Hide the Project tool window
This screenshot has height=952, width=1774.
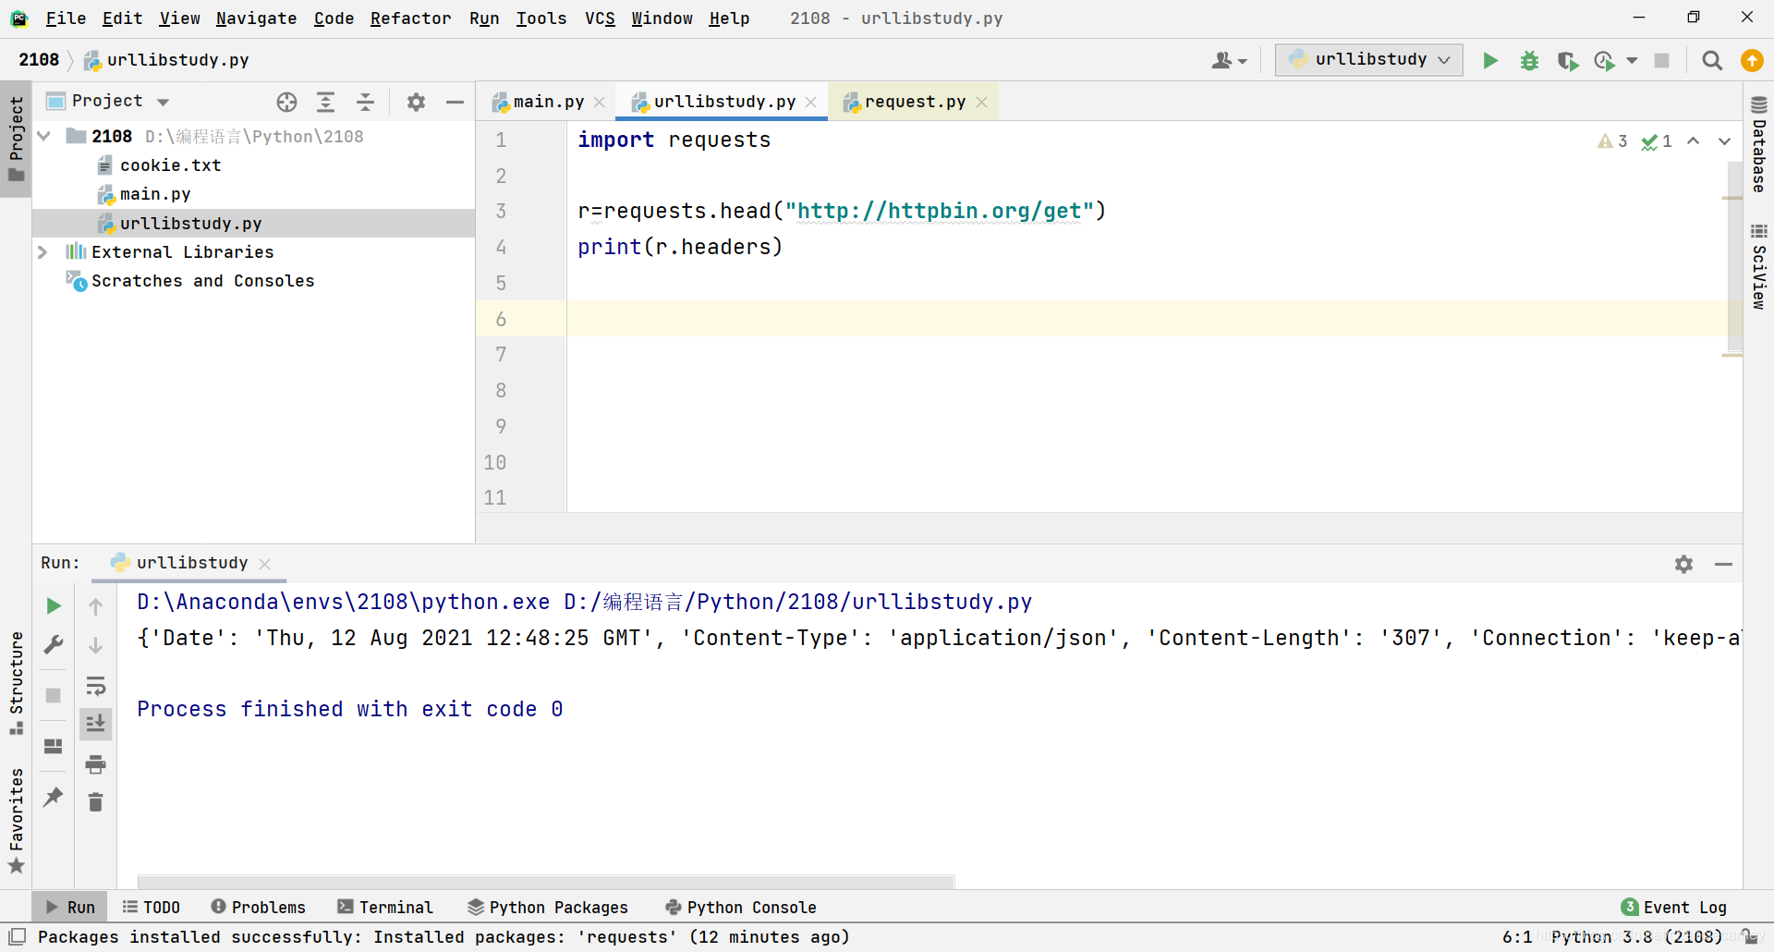455,102
